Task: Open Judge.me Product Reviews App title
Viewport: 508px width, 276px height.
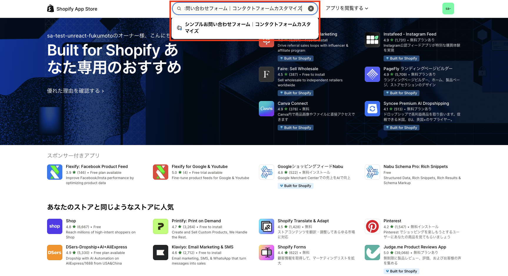Action: tap(415, 247)
